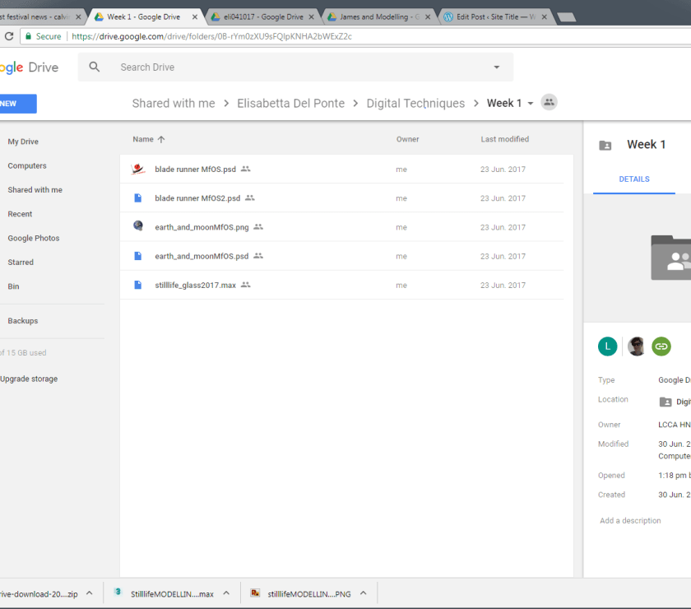Toggle sort order via Name column header
The width and height of the screenshot is (691, 609).
(148, 139)
